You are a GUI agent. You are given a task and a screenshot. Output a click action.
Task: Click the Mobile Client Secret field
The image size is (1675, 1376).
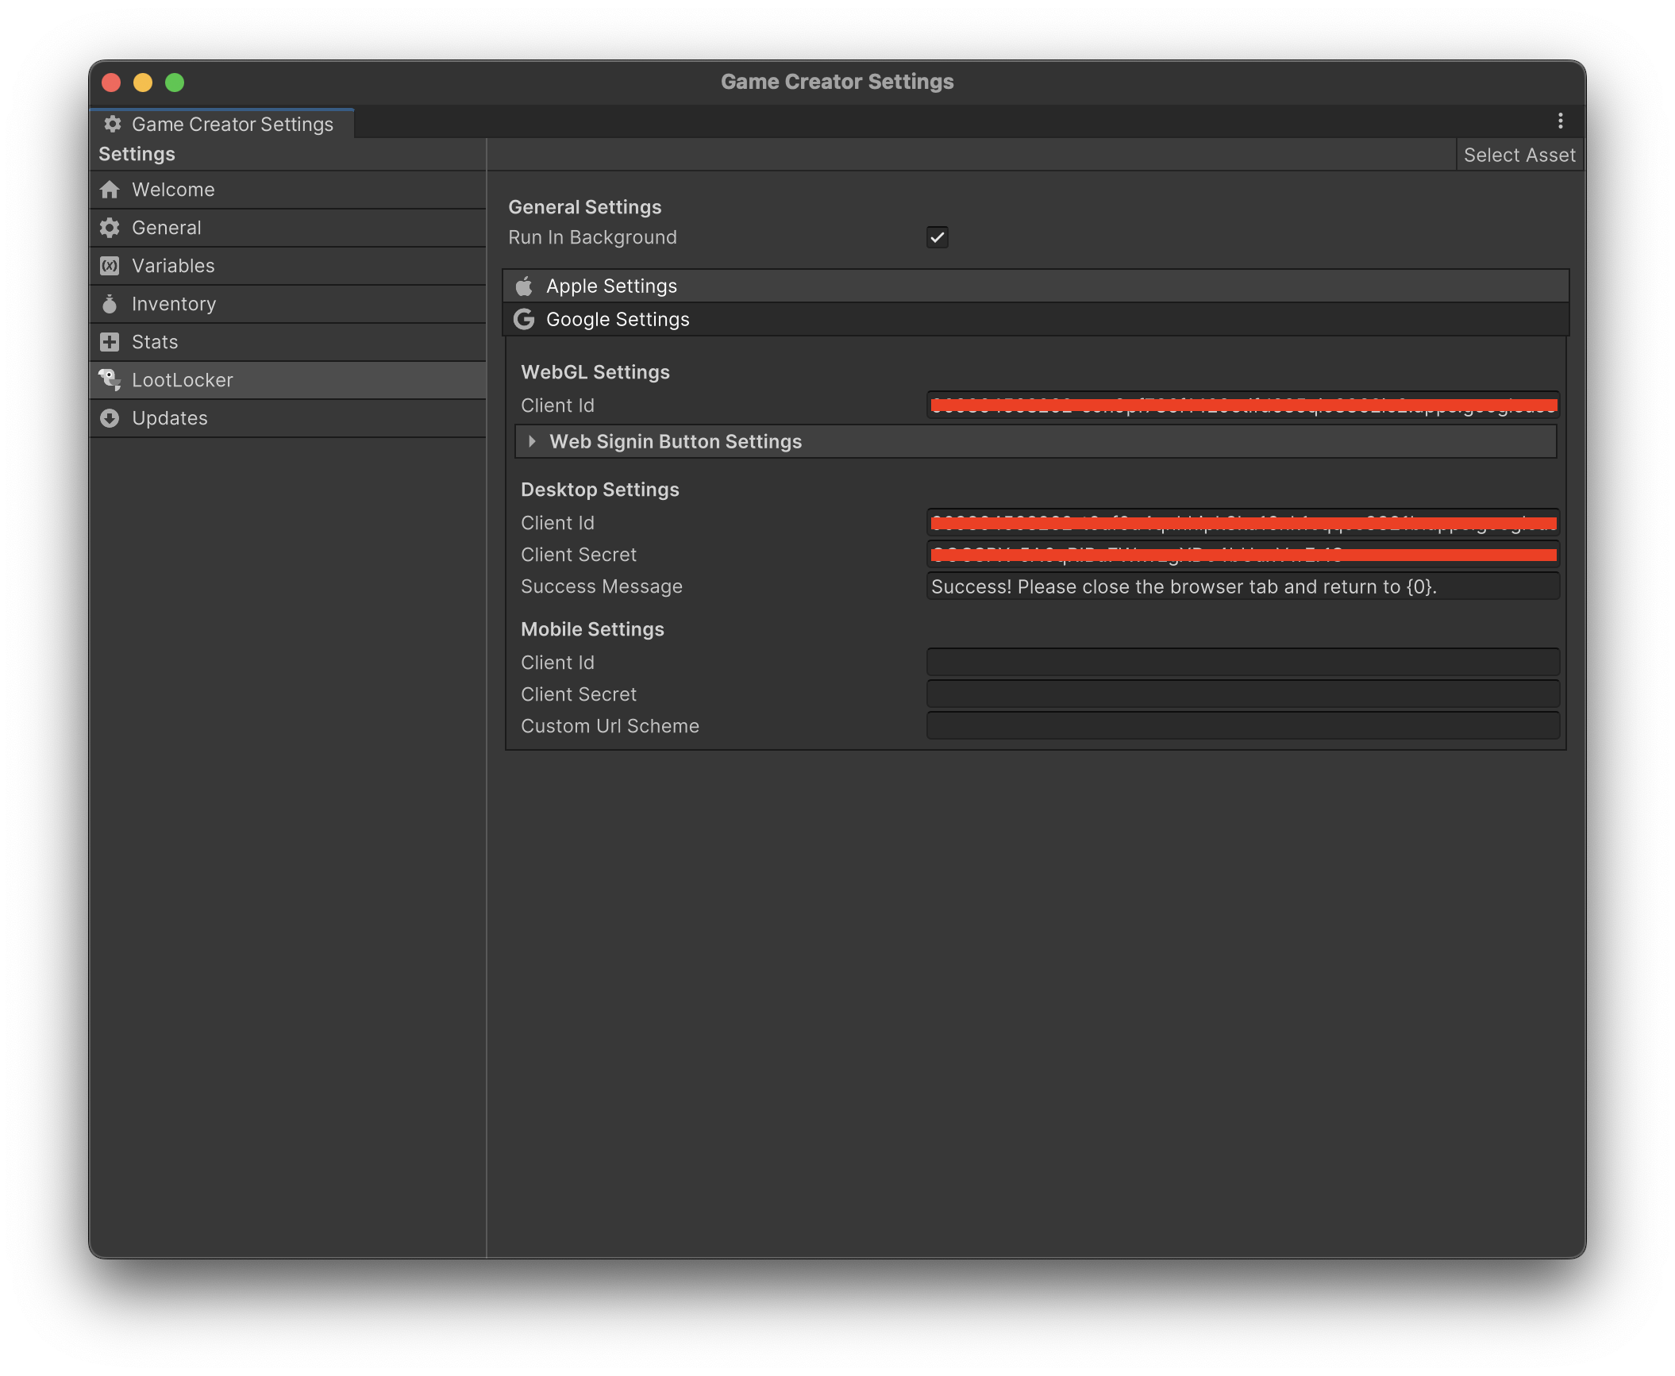point(1242,694)
